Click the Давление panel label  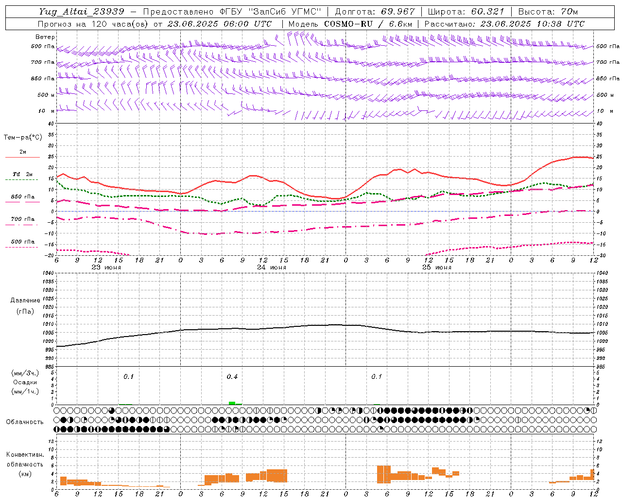(25, 300)
